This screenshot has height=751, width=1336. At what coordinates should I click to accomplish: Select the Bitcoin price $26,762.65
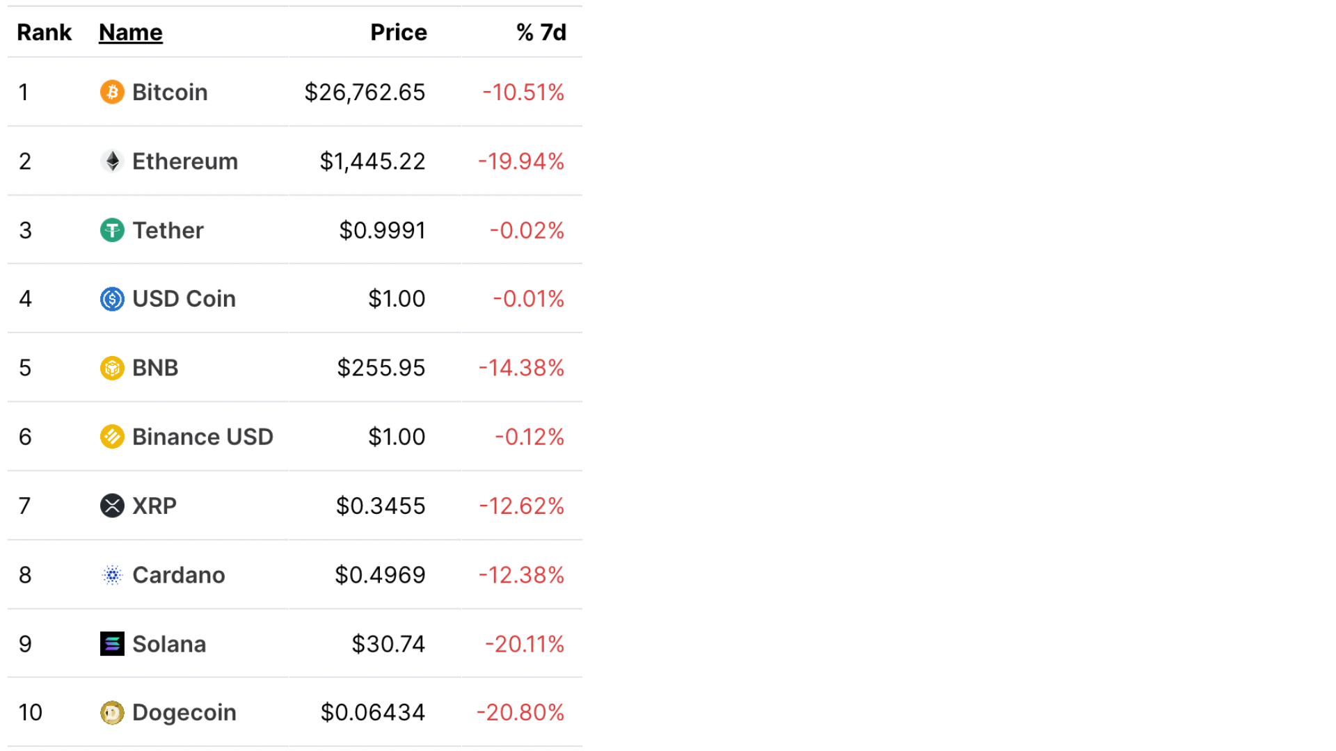coord(365,92)
